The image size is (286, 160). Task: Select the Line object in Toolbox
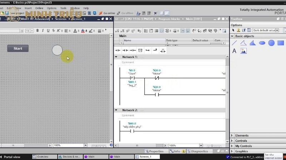[x=235, y=43]
